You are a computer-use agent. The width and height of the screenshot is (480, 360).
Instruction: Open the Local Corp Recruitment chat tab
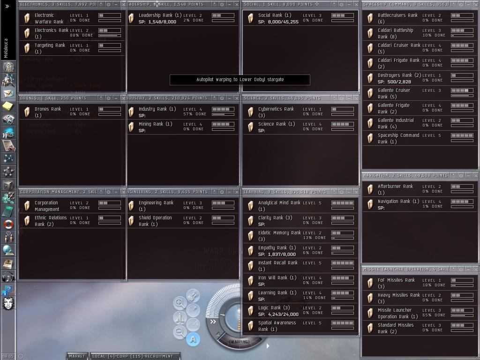[135, 356]
